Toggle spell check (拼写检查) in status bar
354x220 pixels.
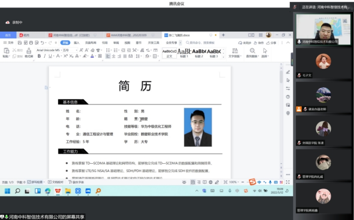pyautogui.click(x=36, y=182)
